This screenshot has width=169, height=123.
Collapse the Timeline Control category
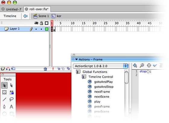point(84,77)
